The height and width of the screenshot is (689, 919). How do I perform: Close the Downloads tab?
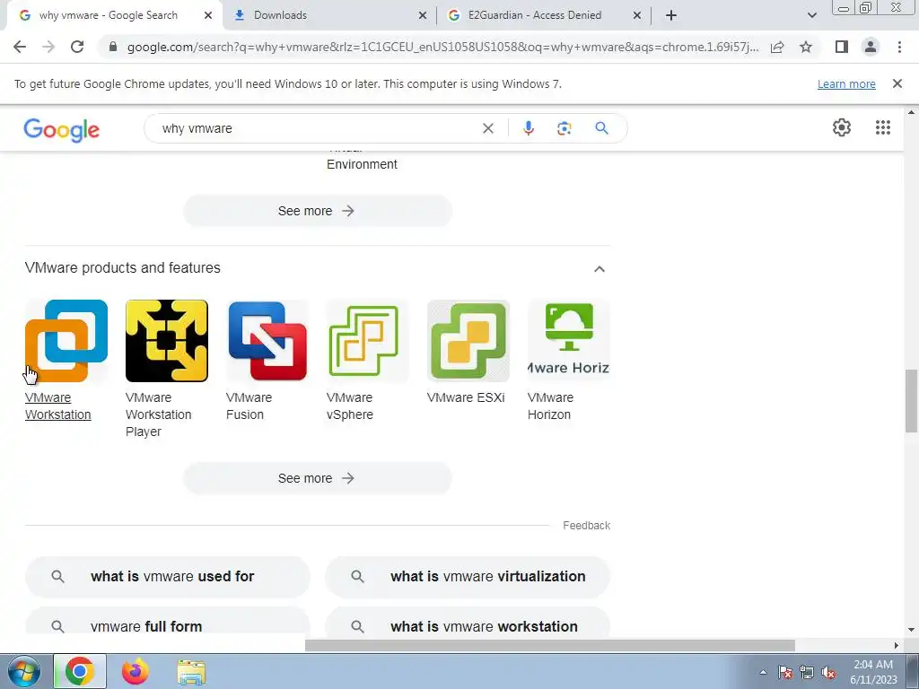coord(422,16)
